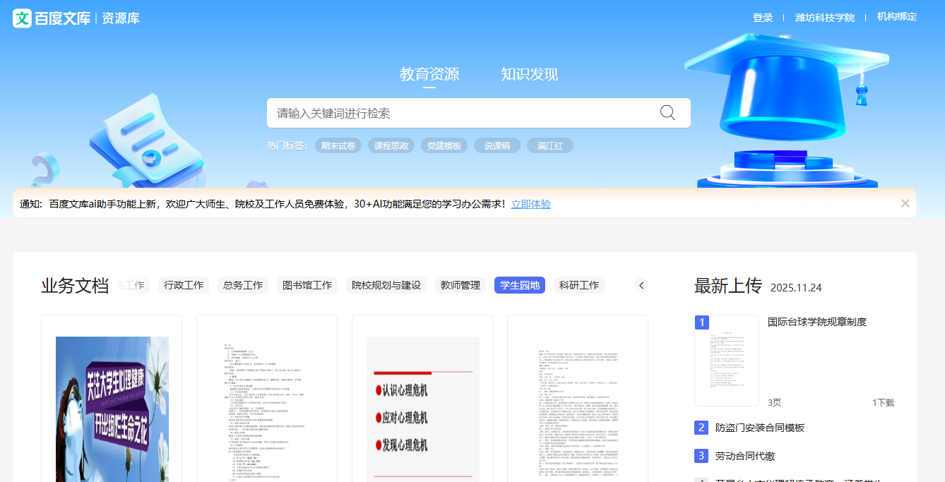
Task: Select the 课程思政 hot tag
Action: point(391,146)
